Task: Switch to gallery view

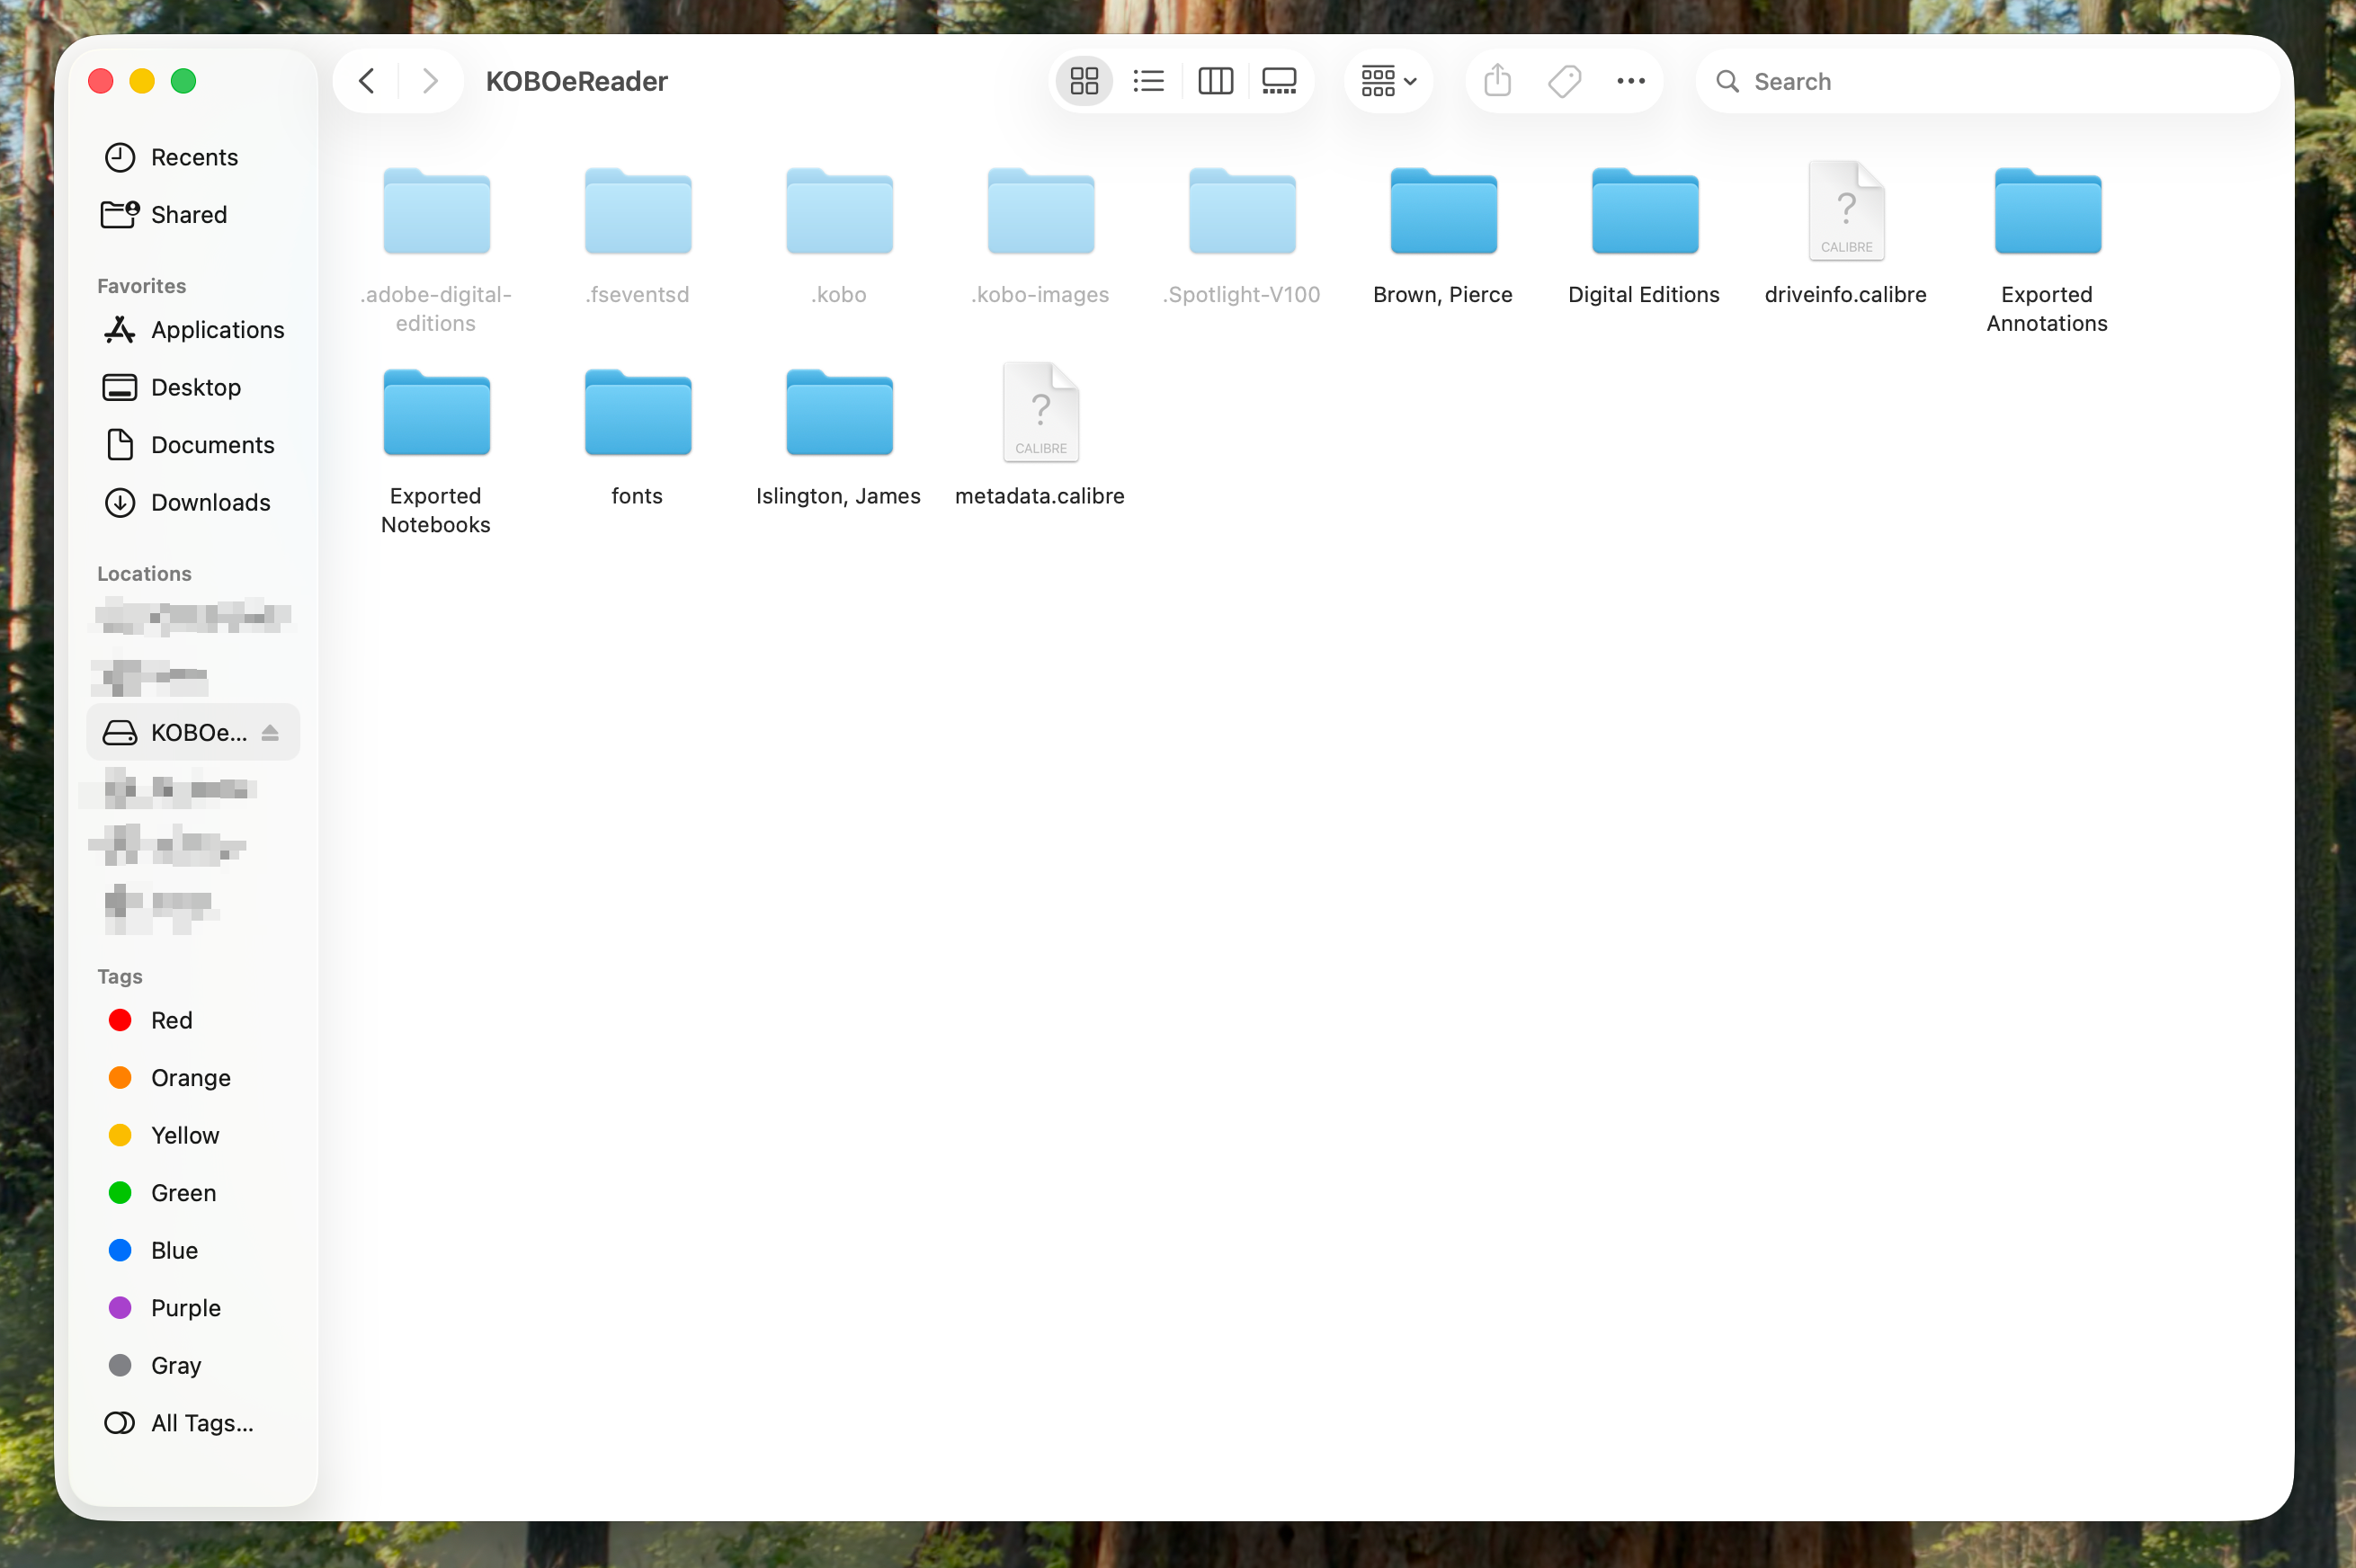Action: [1279, 80]
